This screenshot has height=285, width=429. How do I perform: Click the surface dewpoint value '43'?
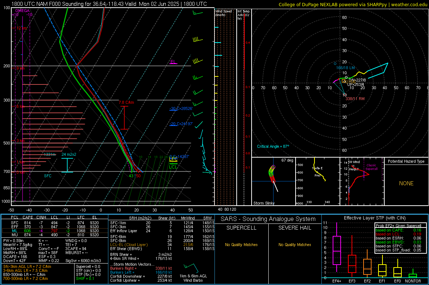point(131,176)
